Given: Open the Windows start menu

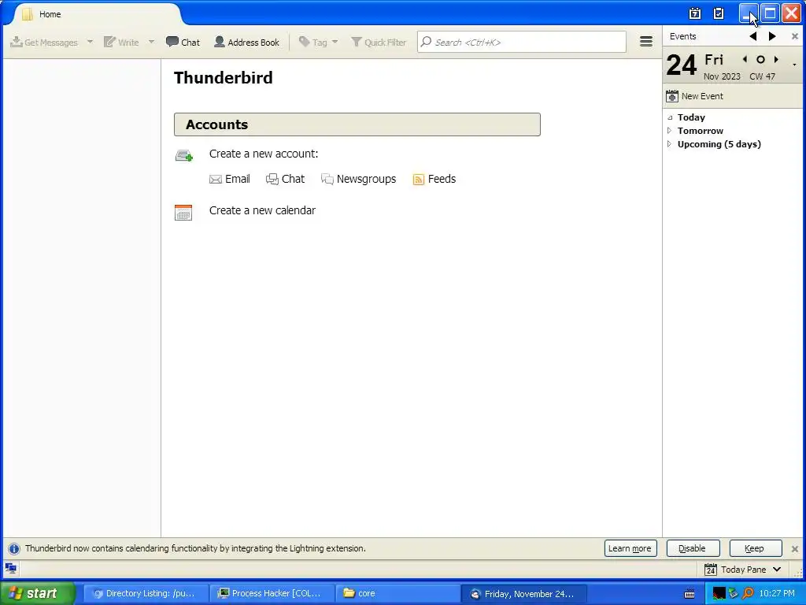Looking at the screenshot, I should click(x=38, y=593).
